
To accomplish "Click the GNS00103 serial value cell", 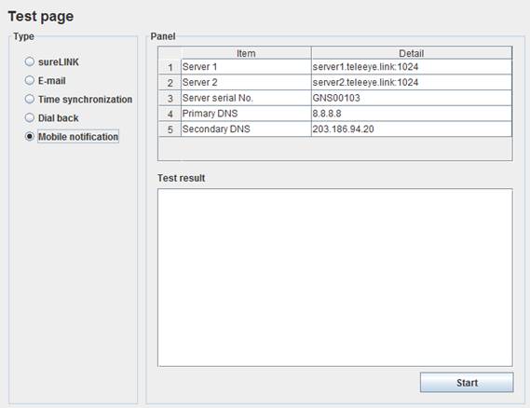I will 412,98.
